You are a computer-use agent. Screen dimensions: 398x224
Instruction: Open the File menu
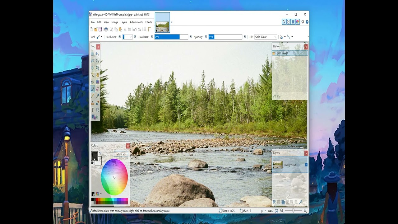[93, 22]
